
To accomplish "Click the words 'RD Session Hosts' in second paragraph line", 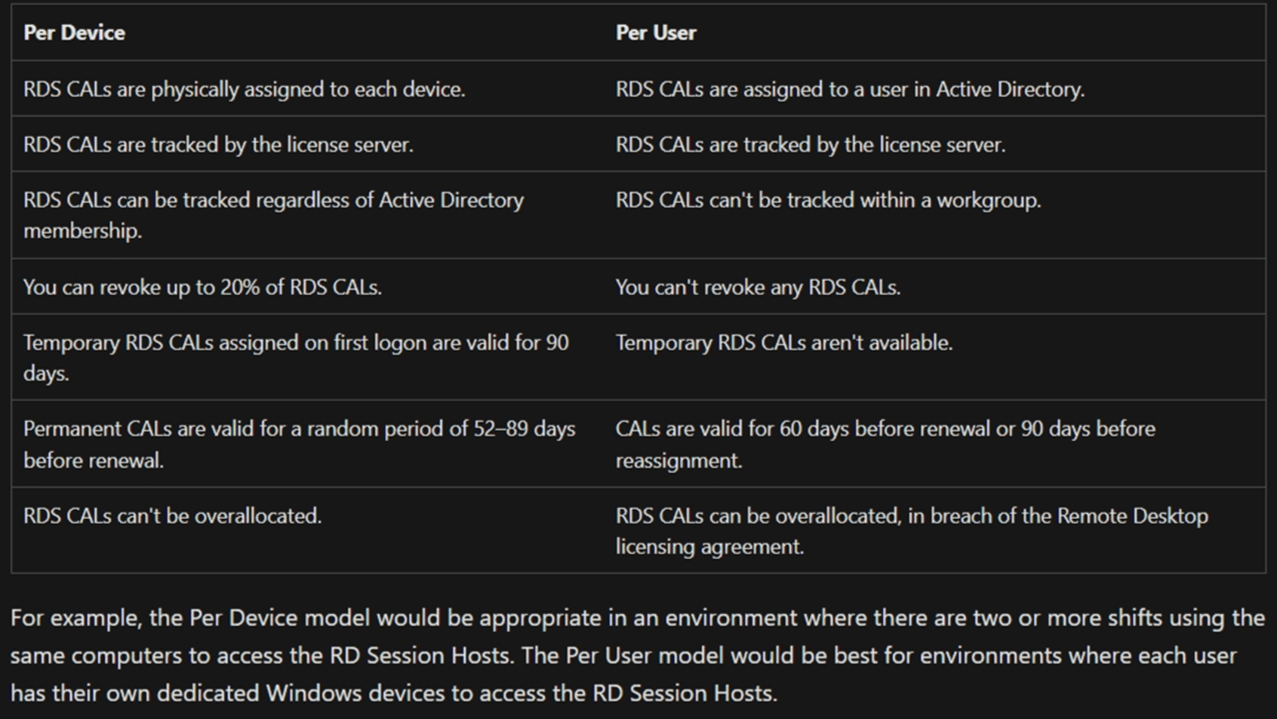I will tap(420, 655).
